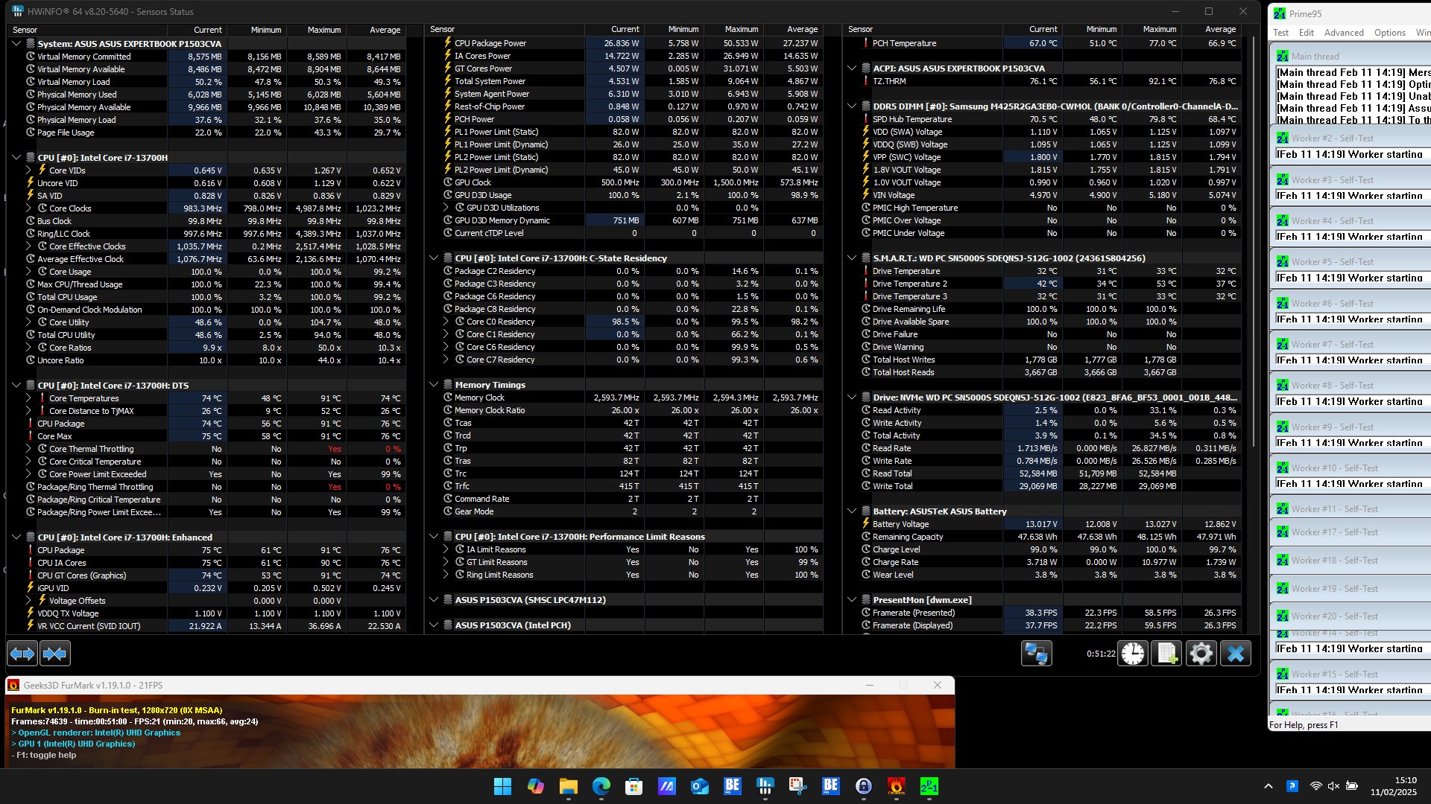
Task: Collapse the Battery: ASUSTeK ASUS Battery group
Action: 852,511
